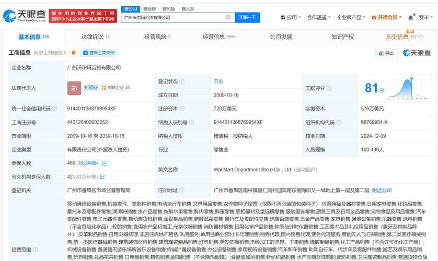Clear the search box with the X icon
Screen dimensions: 438x261
(228, 17)
